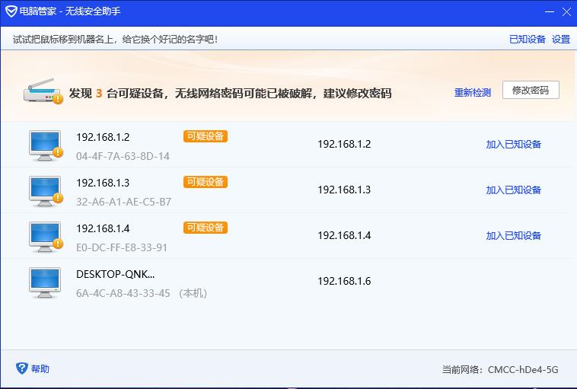Click the 电脑管家 shield logo in title bar

(11, 11)
